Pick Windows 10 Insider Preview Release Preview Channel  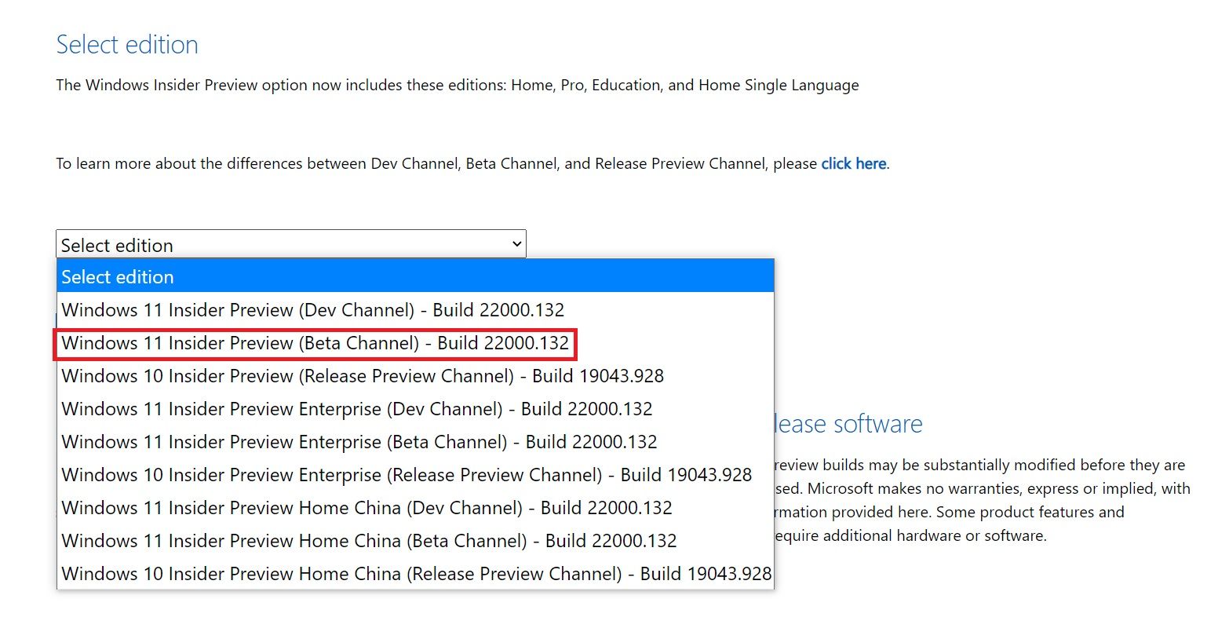pos(362,376)
